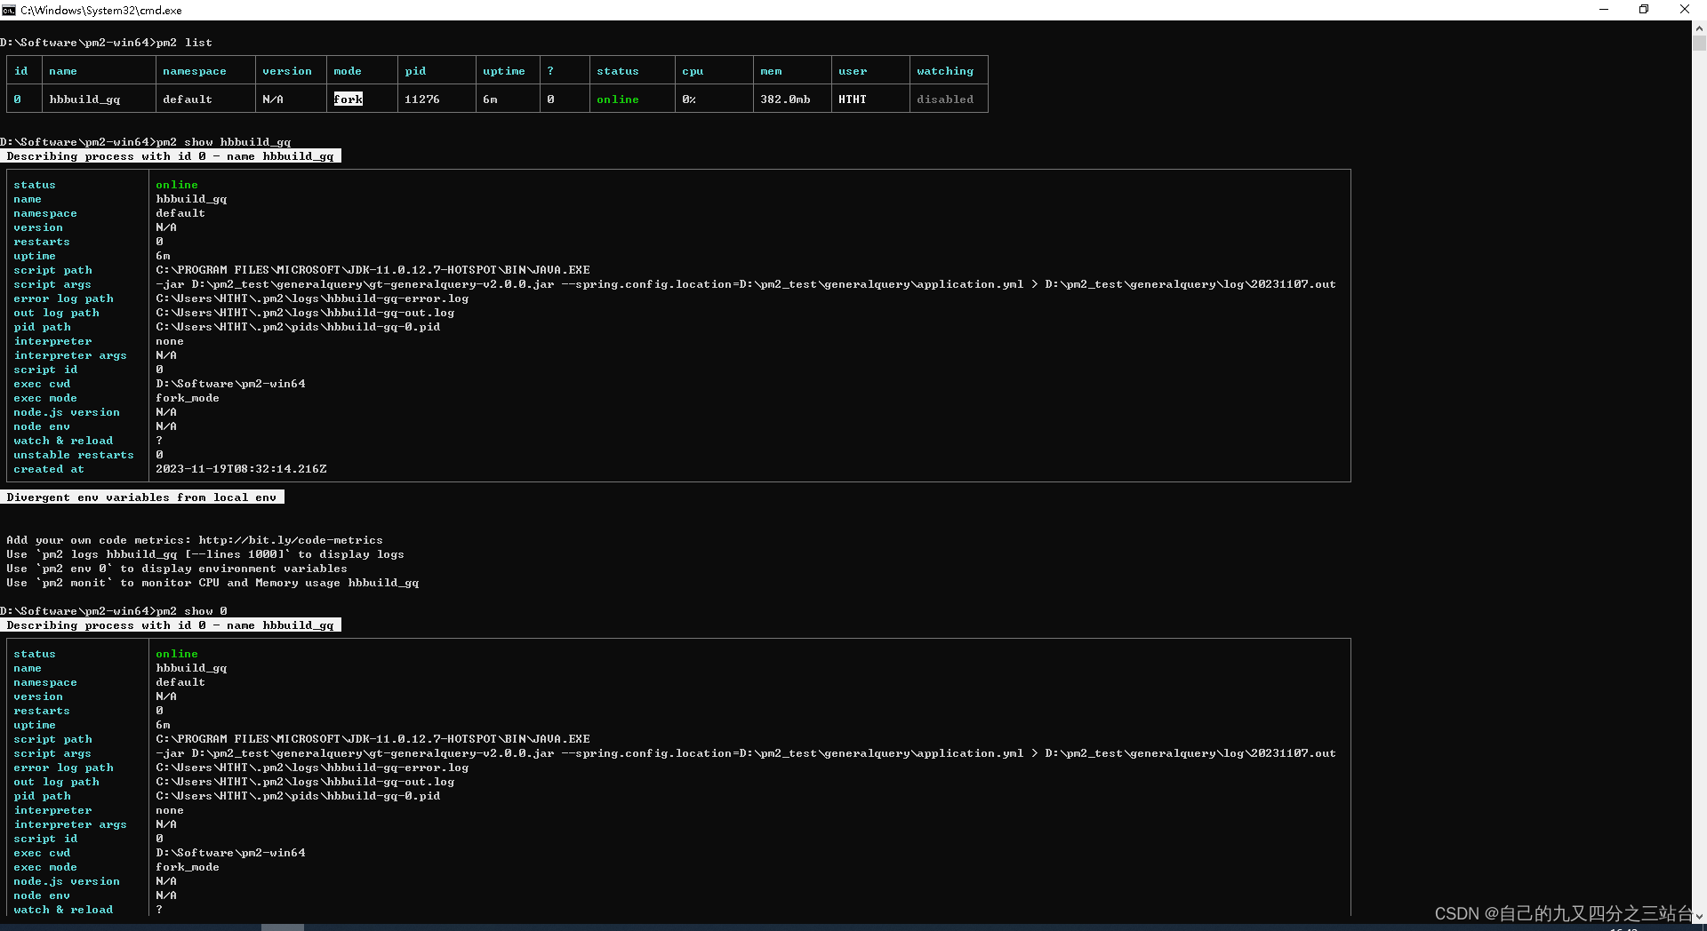Click the highlighted 'fork' mode cell

pos(349,99)
